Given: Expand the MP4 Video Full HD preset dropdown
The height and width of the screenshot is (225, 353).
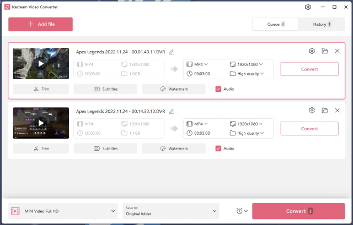Looking at the screenshot, I should pos(114,211).
